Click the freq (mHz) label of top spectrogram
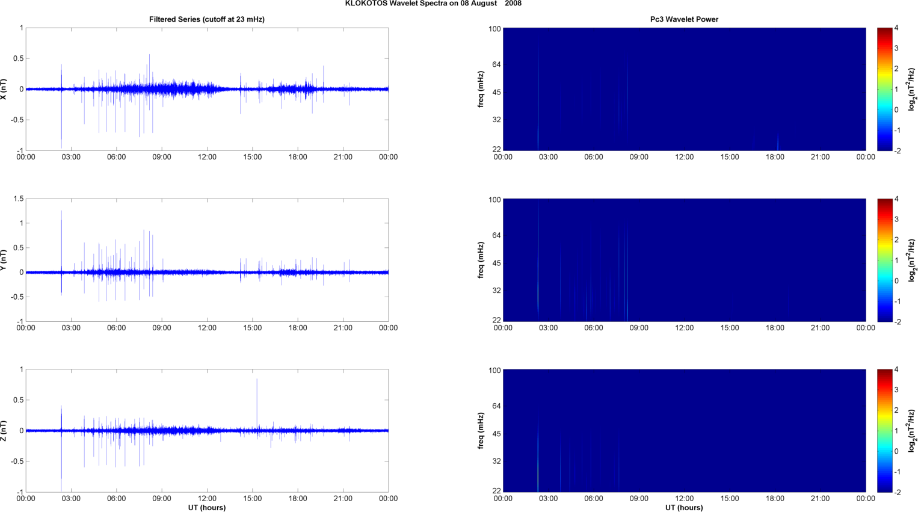This screenshot has width=918, height=512. point(481,89)
